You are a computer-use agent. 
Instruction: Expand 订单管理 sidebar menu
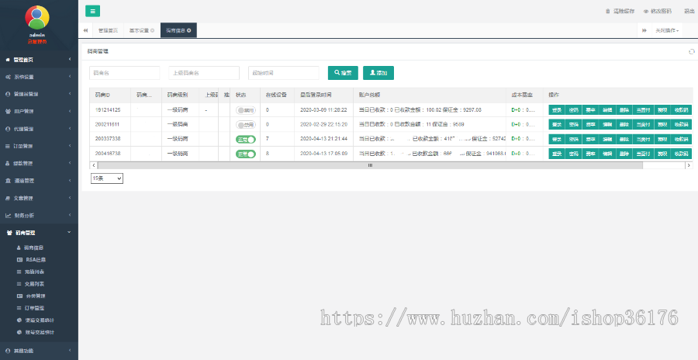40,146
